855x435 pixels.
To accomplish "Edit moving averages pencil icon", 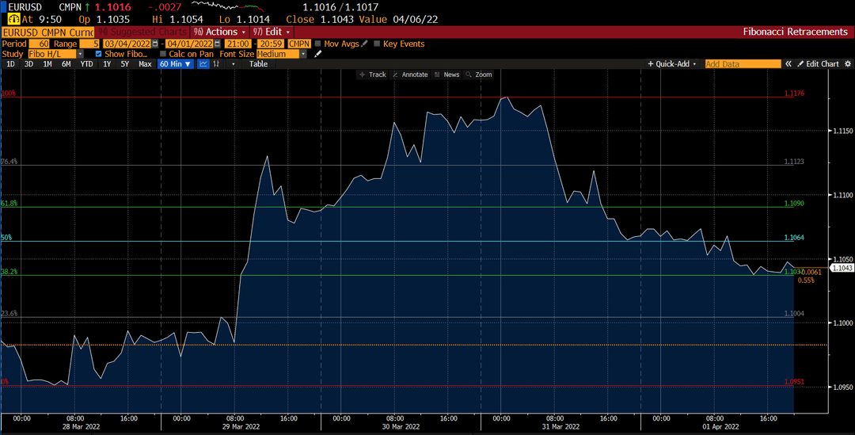I will (365, 44).
